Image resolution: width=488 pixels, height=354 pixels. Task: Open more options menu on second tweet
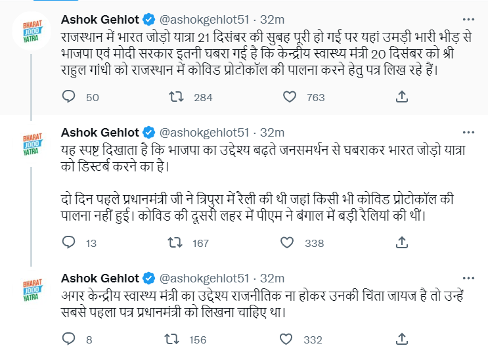click(x=467, y=132)
